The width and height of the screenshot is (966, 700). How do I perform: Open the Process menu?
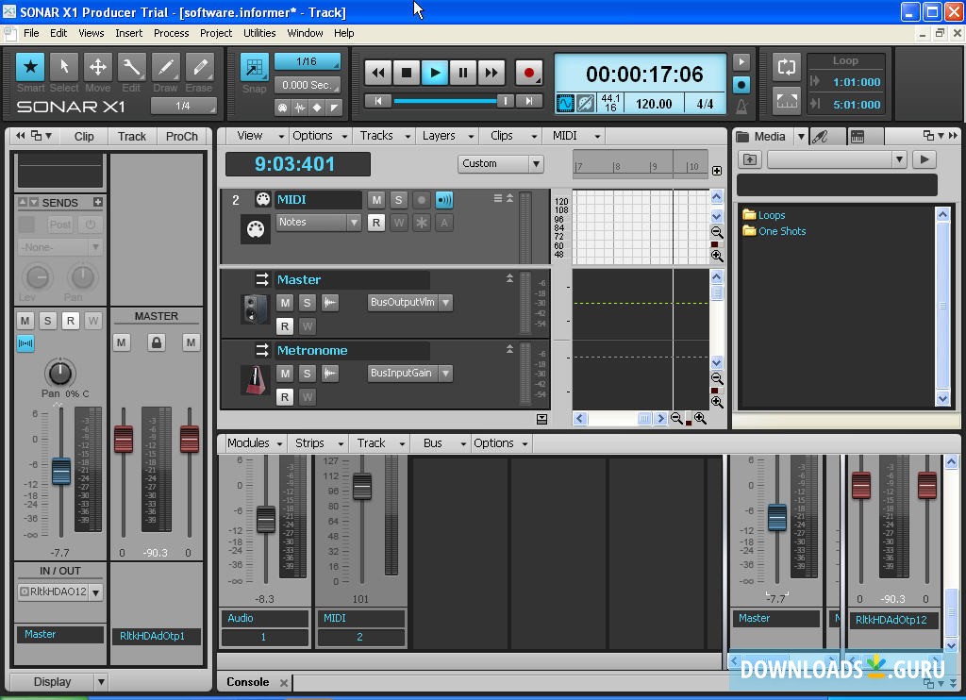pyautogui.click(x=172, y=33)
